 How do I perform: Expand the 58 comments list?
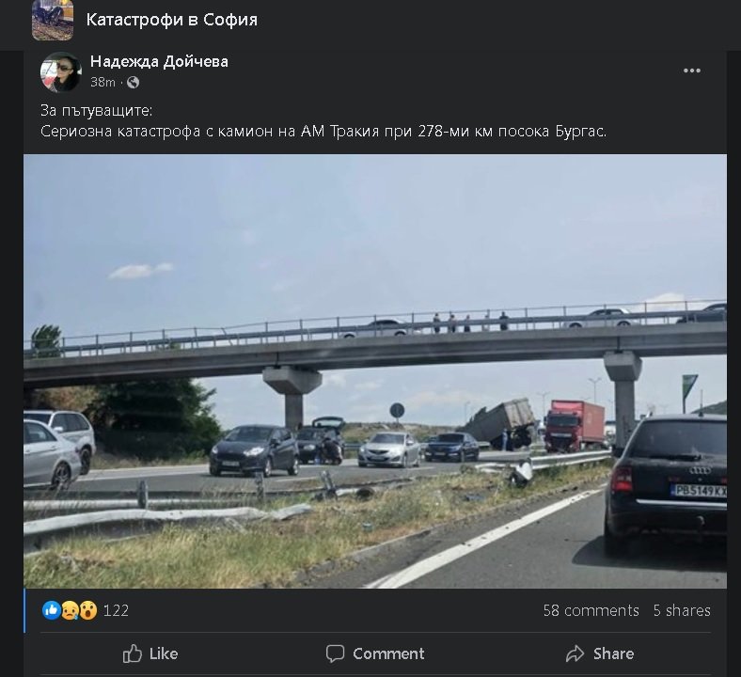591,610
